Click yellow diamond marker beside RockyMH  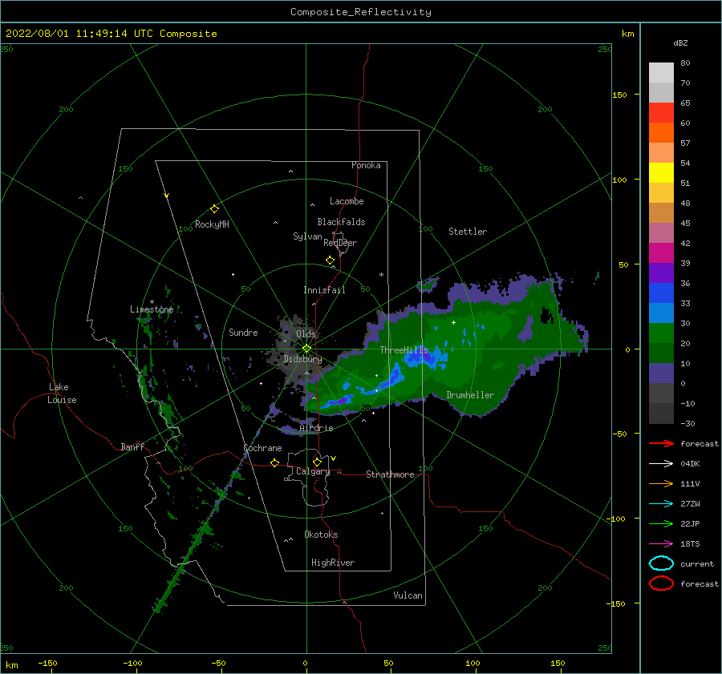pos(214,209)
